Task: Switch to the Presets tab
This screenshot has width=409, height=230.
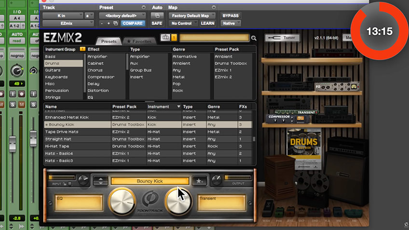Action: [x=109, y=41]
